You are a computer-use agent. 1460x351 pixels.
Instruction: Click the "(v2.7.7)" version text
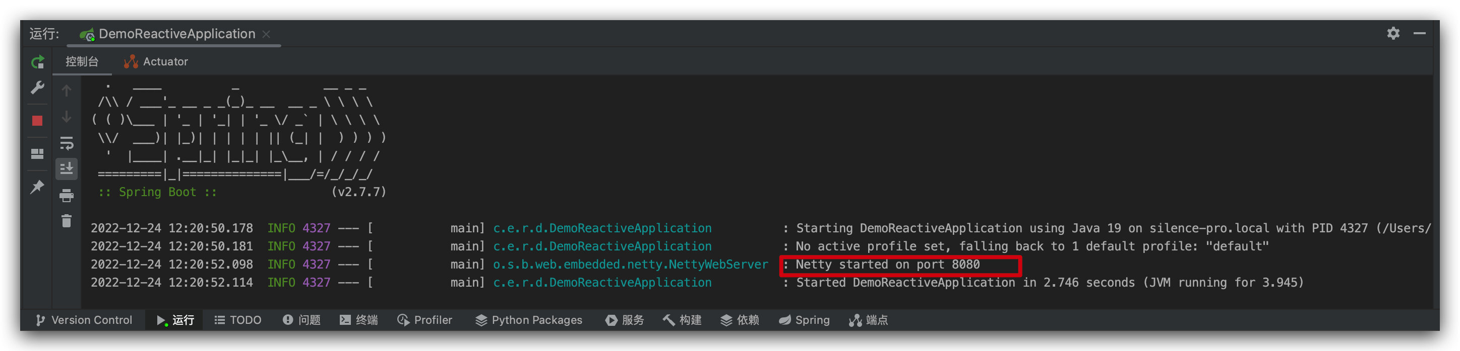(x=359, y=192)
